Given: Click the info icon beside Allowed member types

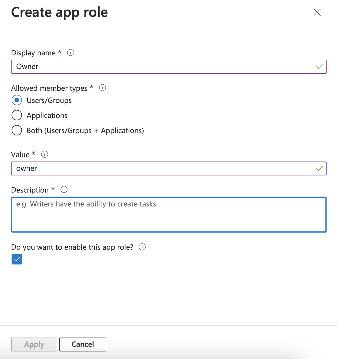Looking at the screenshot, I should [x=102, y=88].
